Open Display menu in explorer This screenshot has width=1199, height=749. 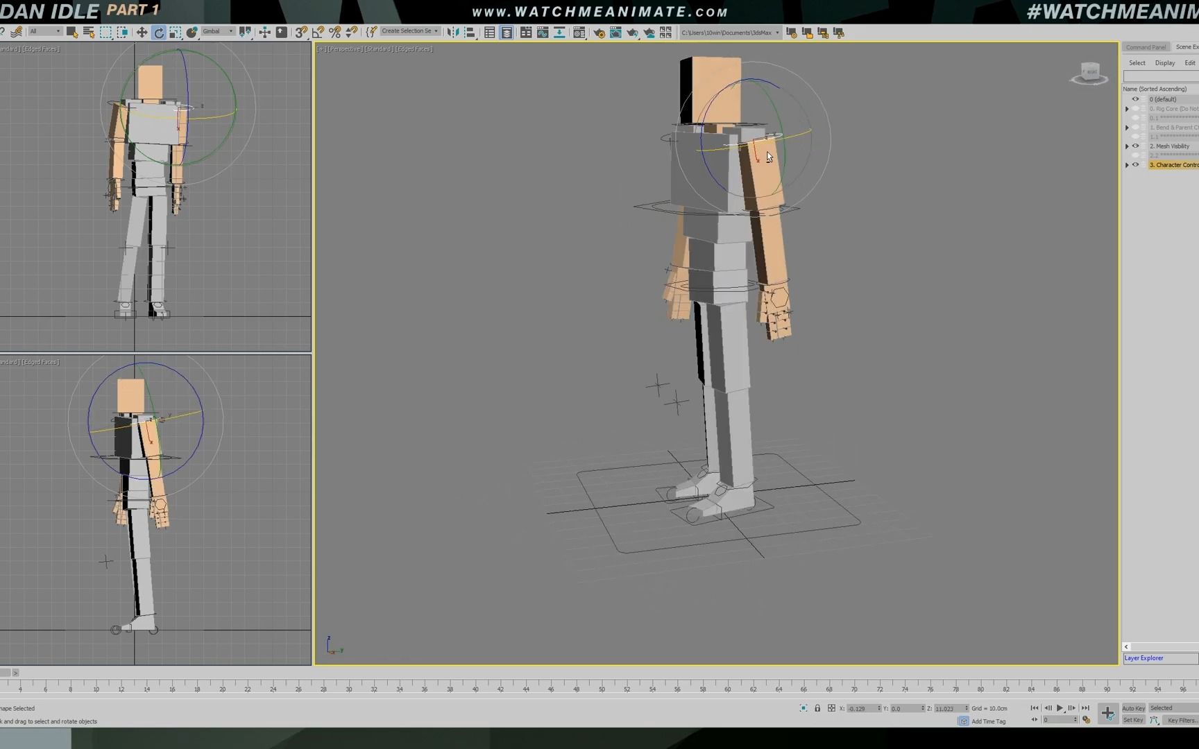[x=1165, y=63]
